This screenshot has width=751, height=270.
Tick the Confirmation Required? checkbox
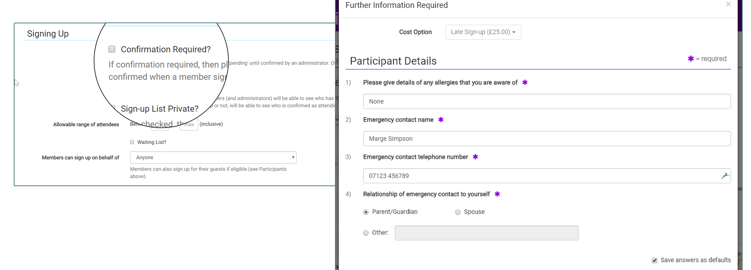tap(112, 49)
